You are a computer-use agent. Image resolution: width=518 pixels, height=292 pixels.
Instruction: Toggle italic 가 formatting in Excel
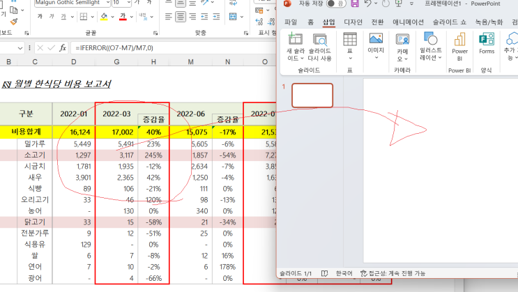pyautogui.click(x=52, y=16)
